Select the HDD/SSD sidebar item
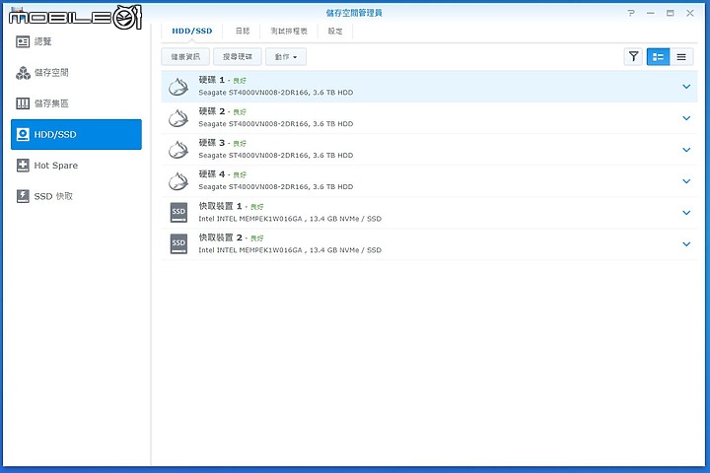This screenshot has height=473, width=710. tap(76, 134)
